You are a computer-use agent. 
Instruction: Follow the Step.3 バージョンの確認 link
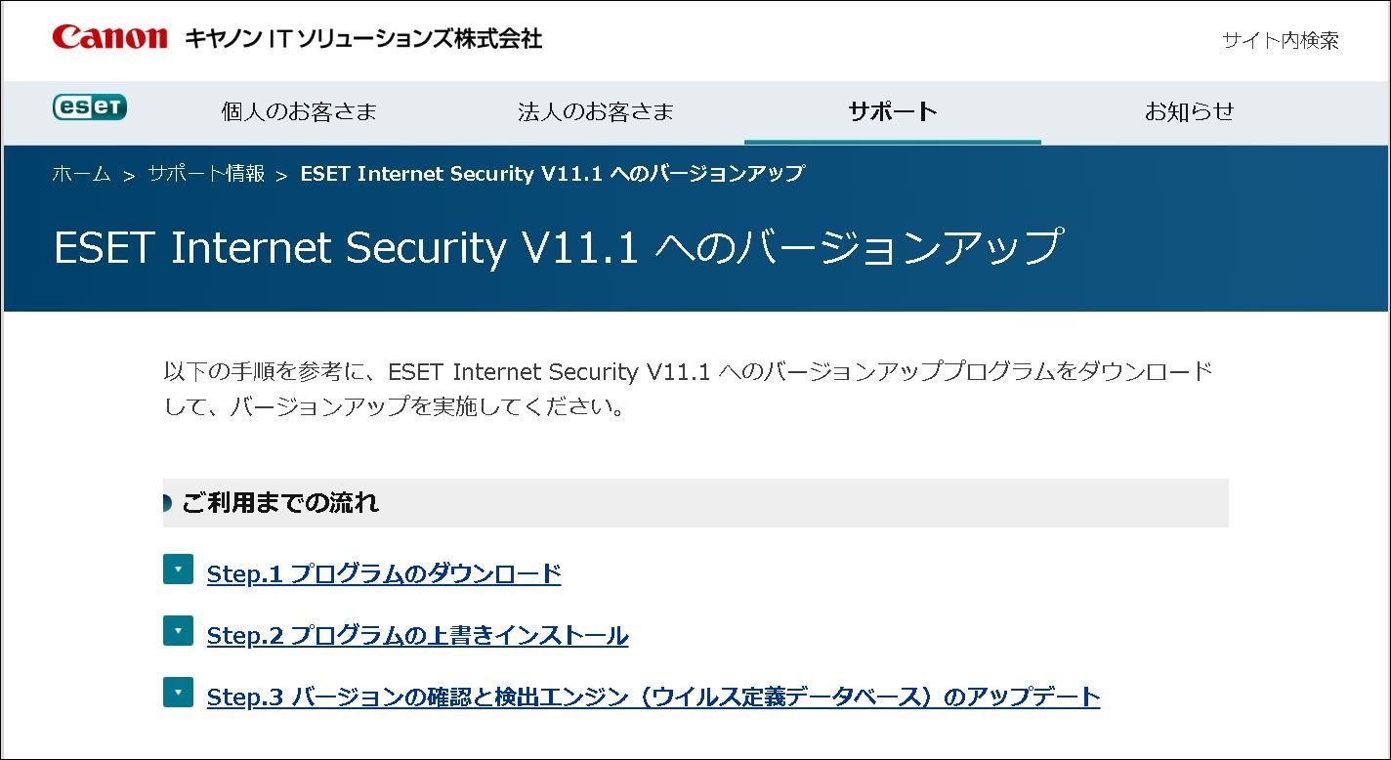tap(653, 697)
